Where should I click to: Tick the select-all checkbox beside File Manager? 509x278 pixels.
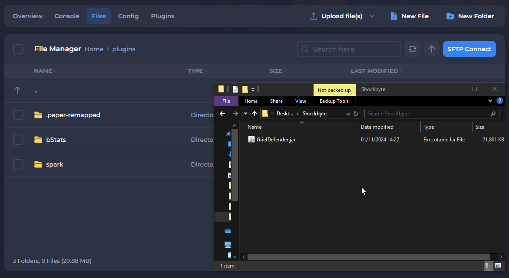click(x=18, y=49)
